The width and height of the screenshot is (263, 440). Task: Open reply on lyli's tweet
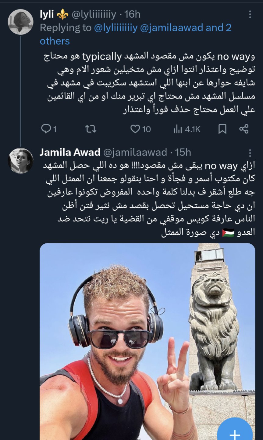[49, 129]
